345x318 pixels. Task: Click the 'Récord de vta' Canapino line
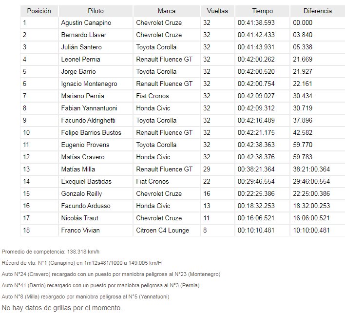[x=81, y=263]
